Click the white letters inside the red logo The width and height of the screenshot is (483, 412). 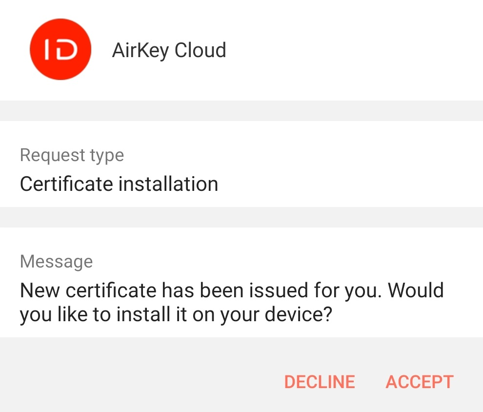coord(61,50)
